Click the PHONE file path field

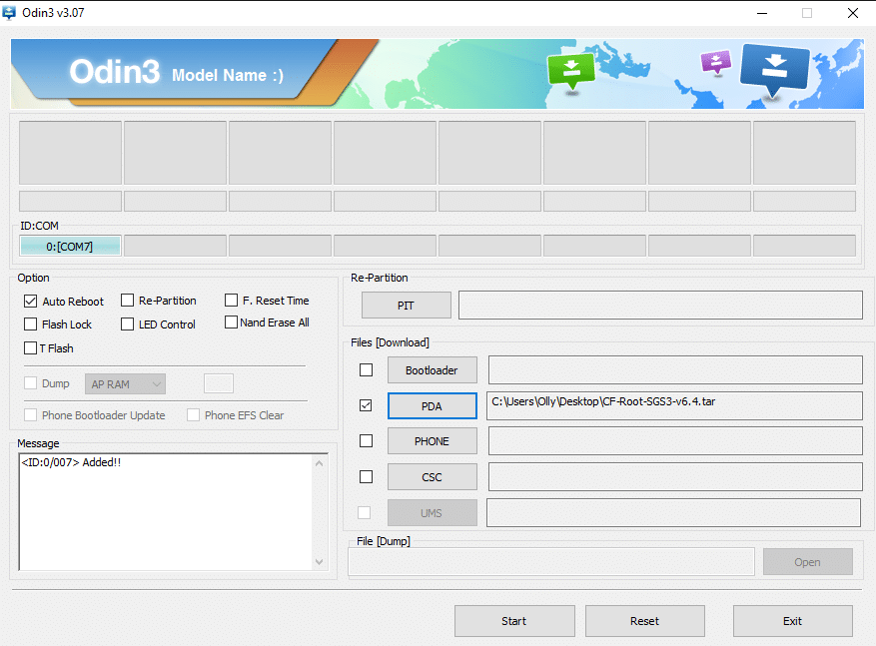[x=675, y=440]
